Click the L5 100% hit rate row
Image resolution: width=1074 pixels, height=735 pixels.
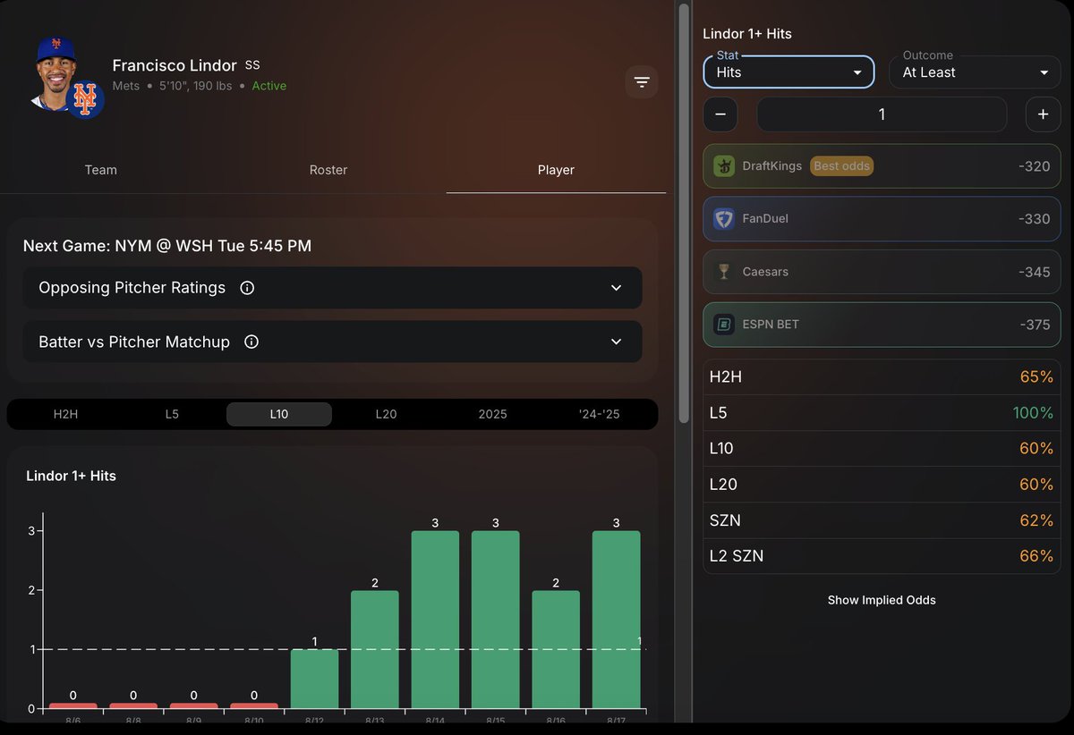pos(882,413)
